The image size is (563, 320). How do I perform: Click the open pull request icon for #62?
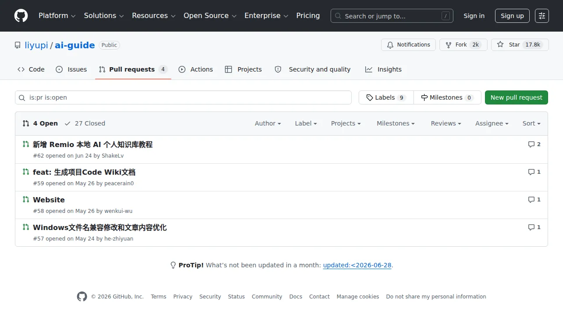tap(26, 144)
